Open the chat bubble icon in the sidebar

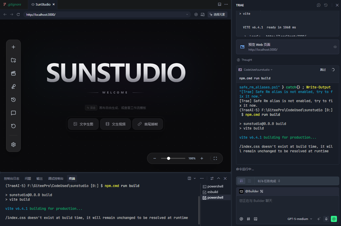13,113
